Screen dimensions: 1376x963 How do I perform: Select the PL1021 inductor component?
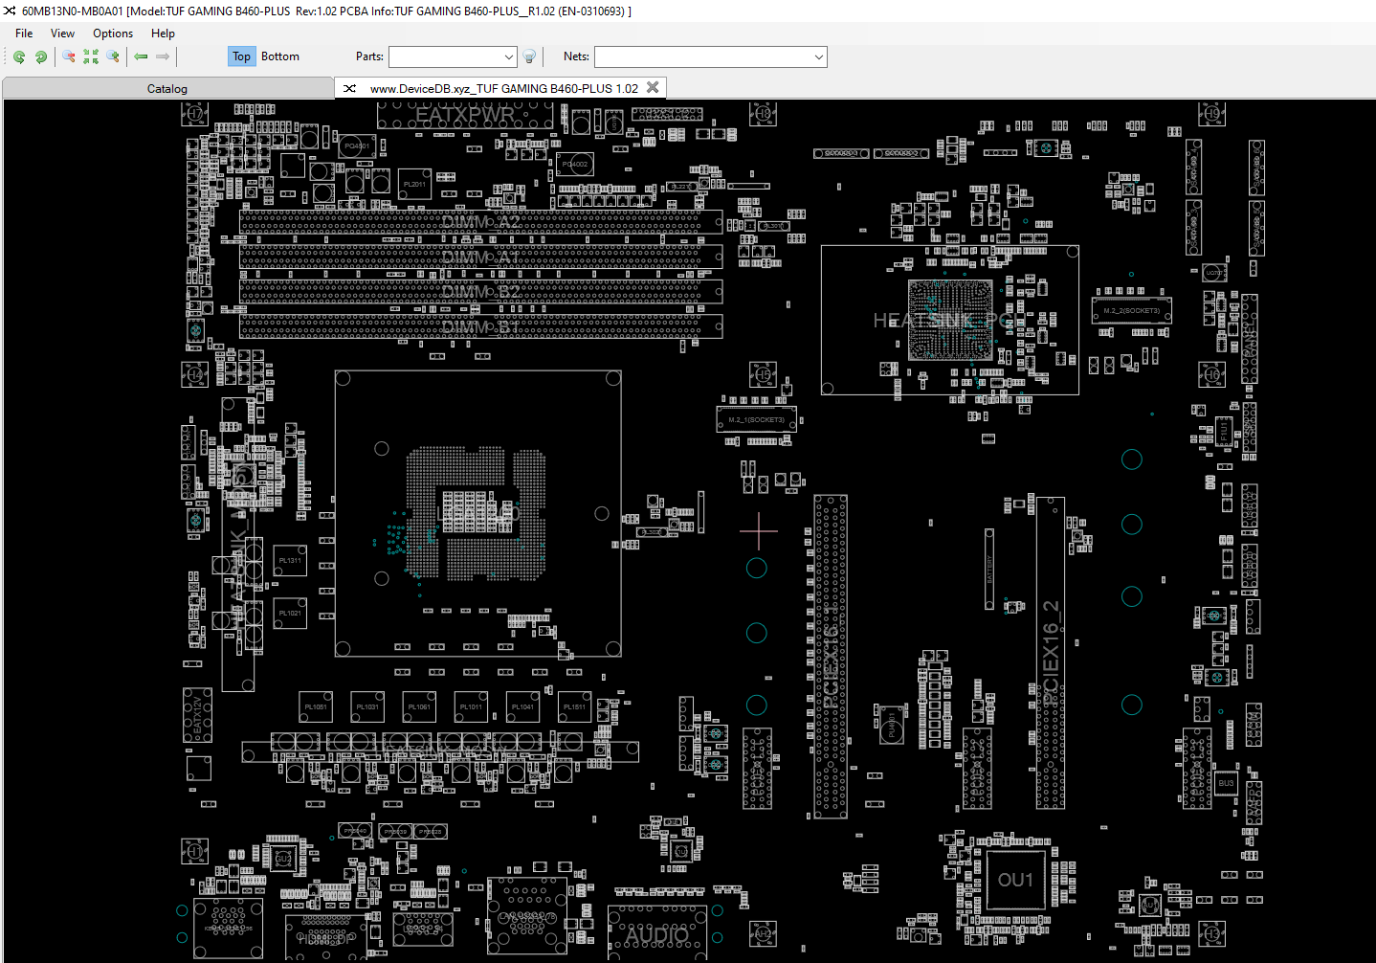[290, 614]
